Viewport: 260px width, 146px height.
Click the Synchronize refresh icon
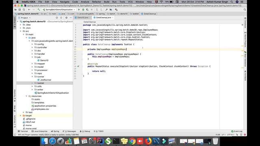(x=24, y=10)
